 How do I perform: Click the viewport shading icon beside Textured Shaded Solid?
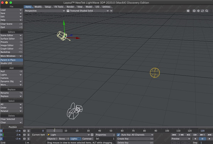click(x=68, y=11)
